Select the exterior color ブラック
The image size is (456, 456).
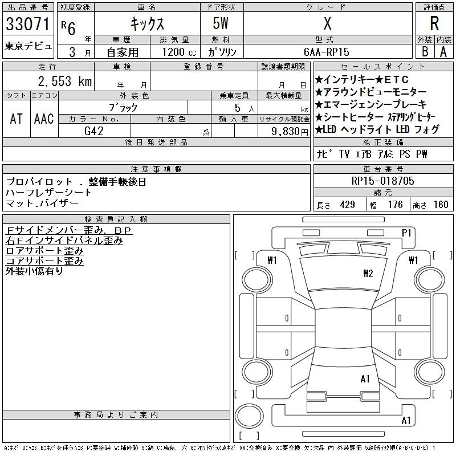click(123, 108)
